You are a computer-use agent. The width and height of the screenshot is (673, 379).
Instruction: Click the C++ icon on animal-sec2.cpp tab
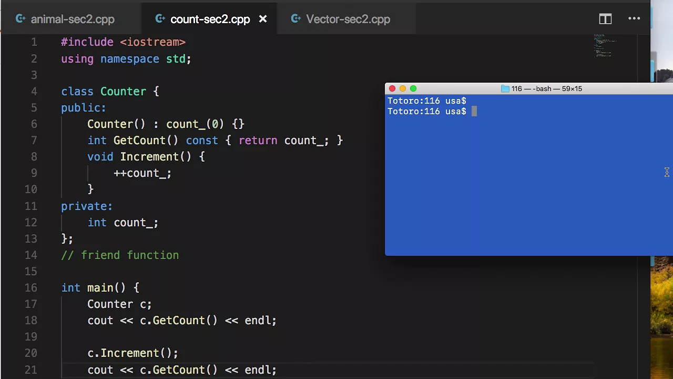[x=21, y=19]
